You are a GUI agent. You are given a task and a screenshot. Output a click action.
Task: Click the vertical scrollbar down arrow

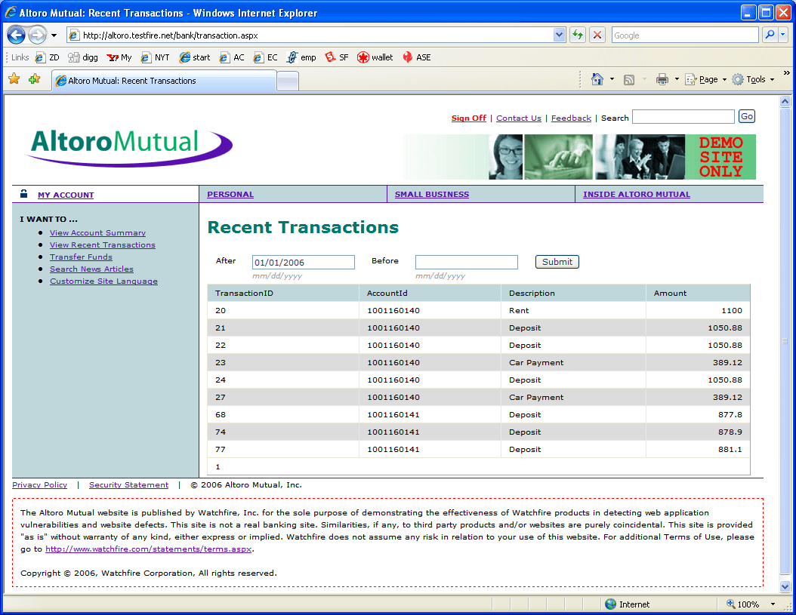(785, 586)
